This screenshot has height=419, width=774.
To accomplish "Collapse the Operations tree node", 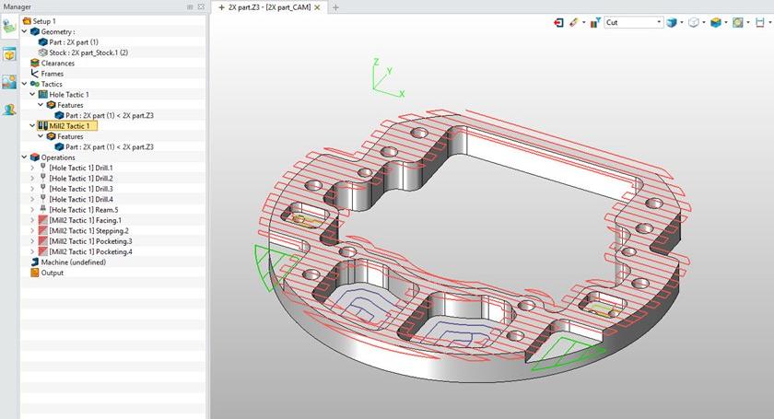I will click(x=25, y=157).
